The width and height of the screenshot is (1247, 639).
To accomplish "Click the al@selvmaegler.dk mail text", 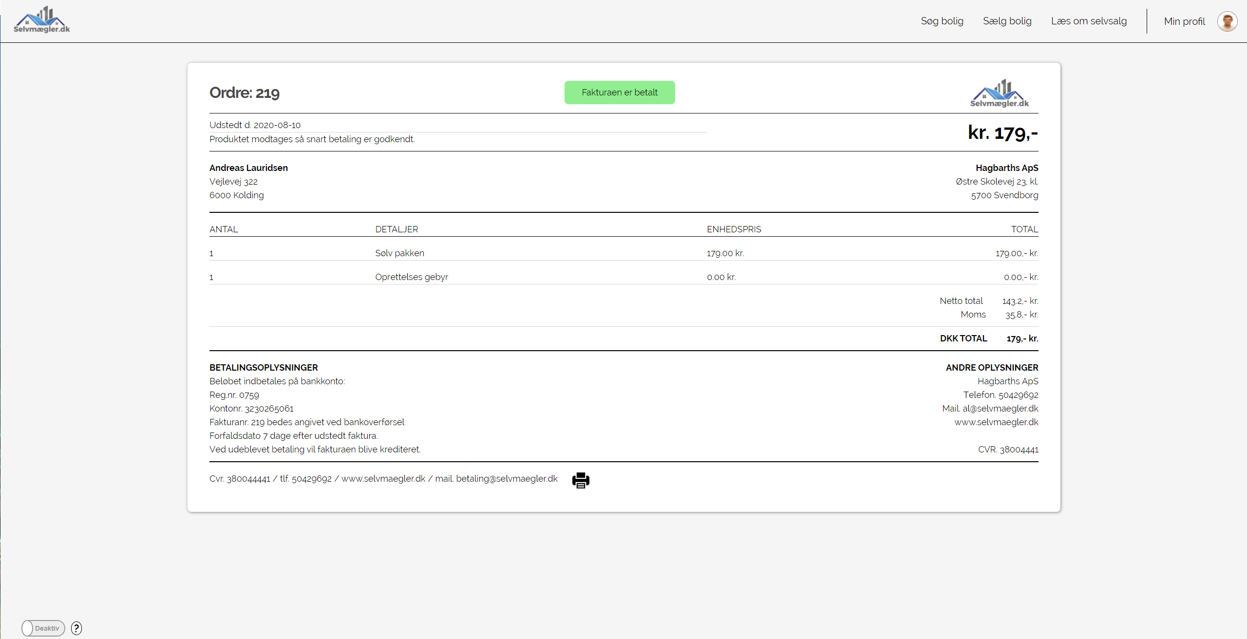I will click(1000, 408).
